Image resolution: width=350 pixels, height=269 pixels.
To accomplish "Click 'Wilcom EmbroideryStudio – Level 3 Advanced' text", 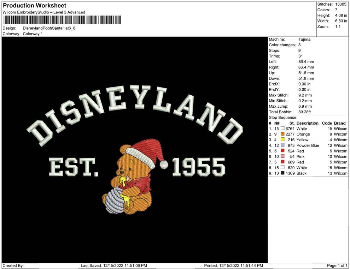I will [x=44, y=12].
